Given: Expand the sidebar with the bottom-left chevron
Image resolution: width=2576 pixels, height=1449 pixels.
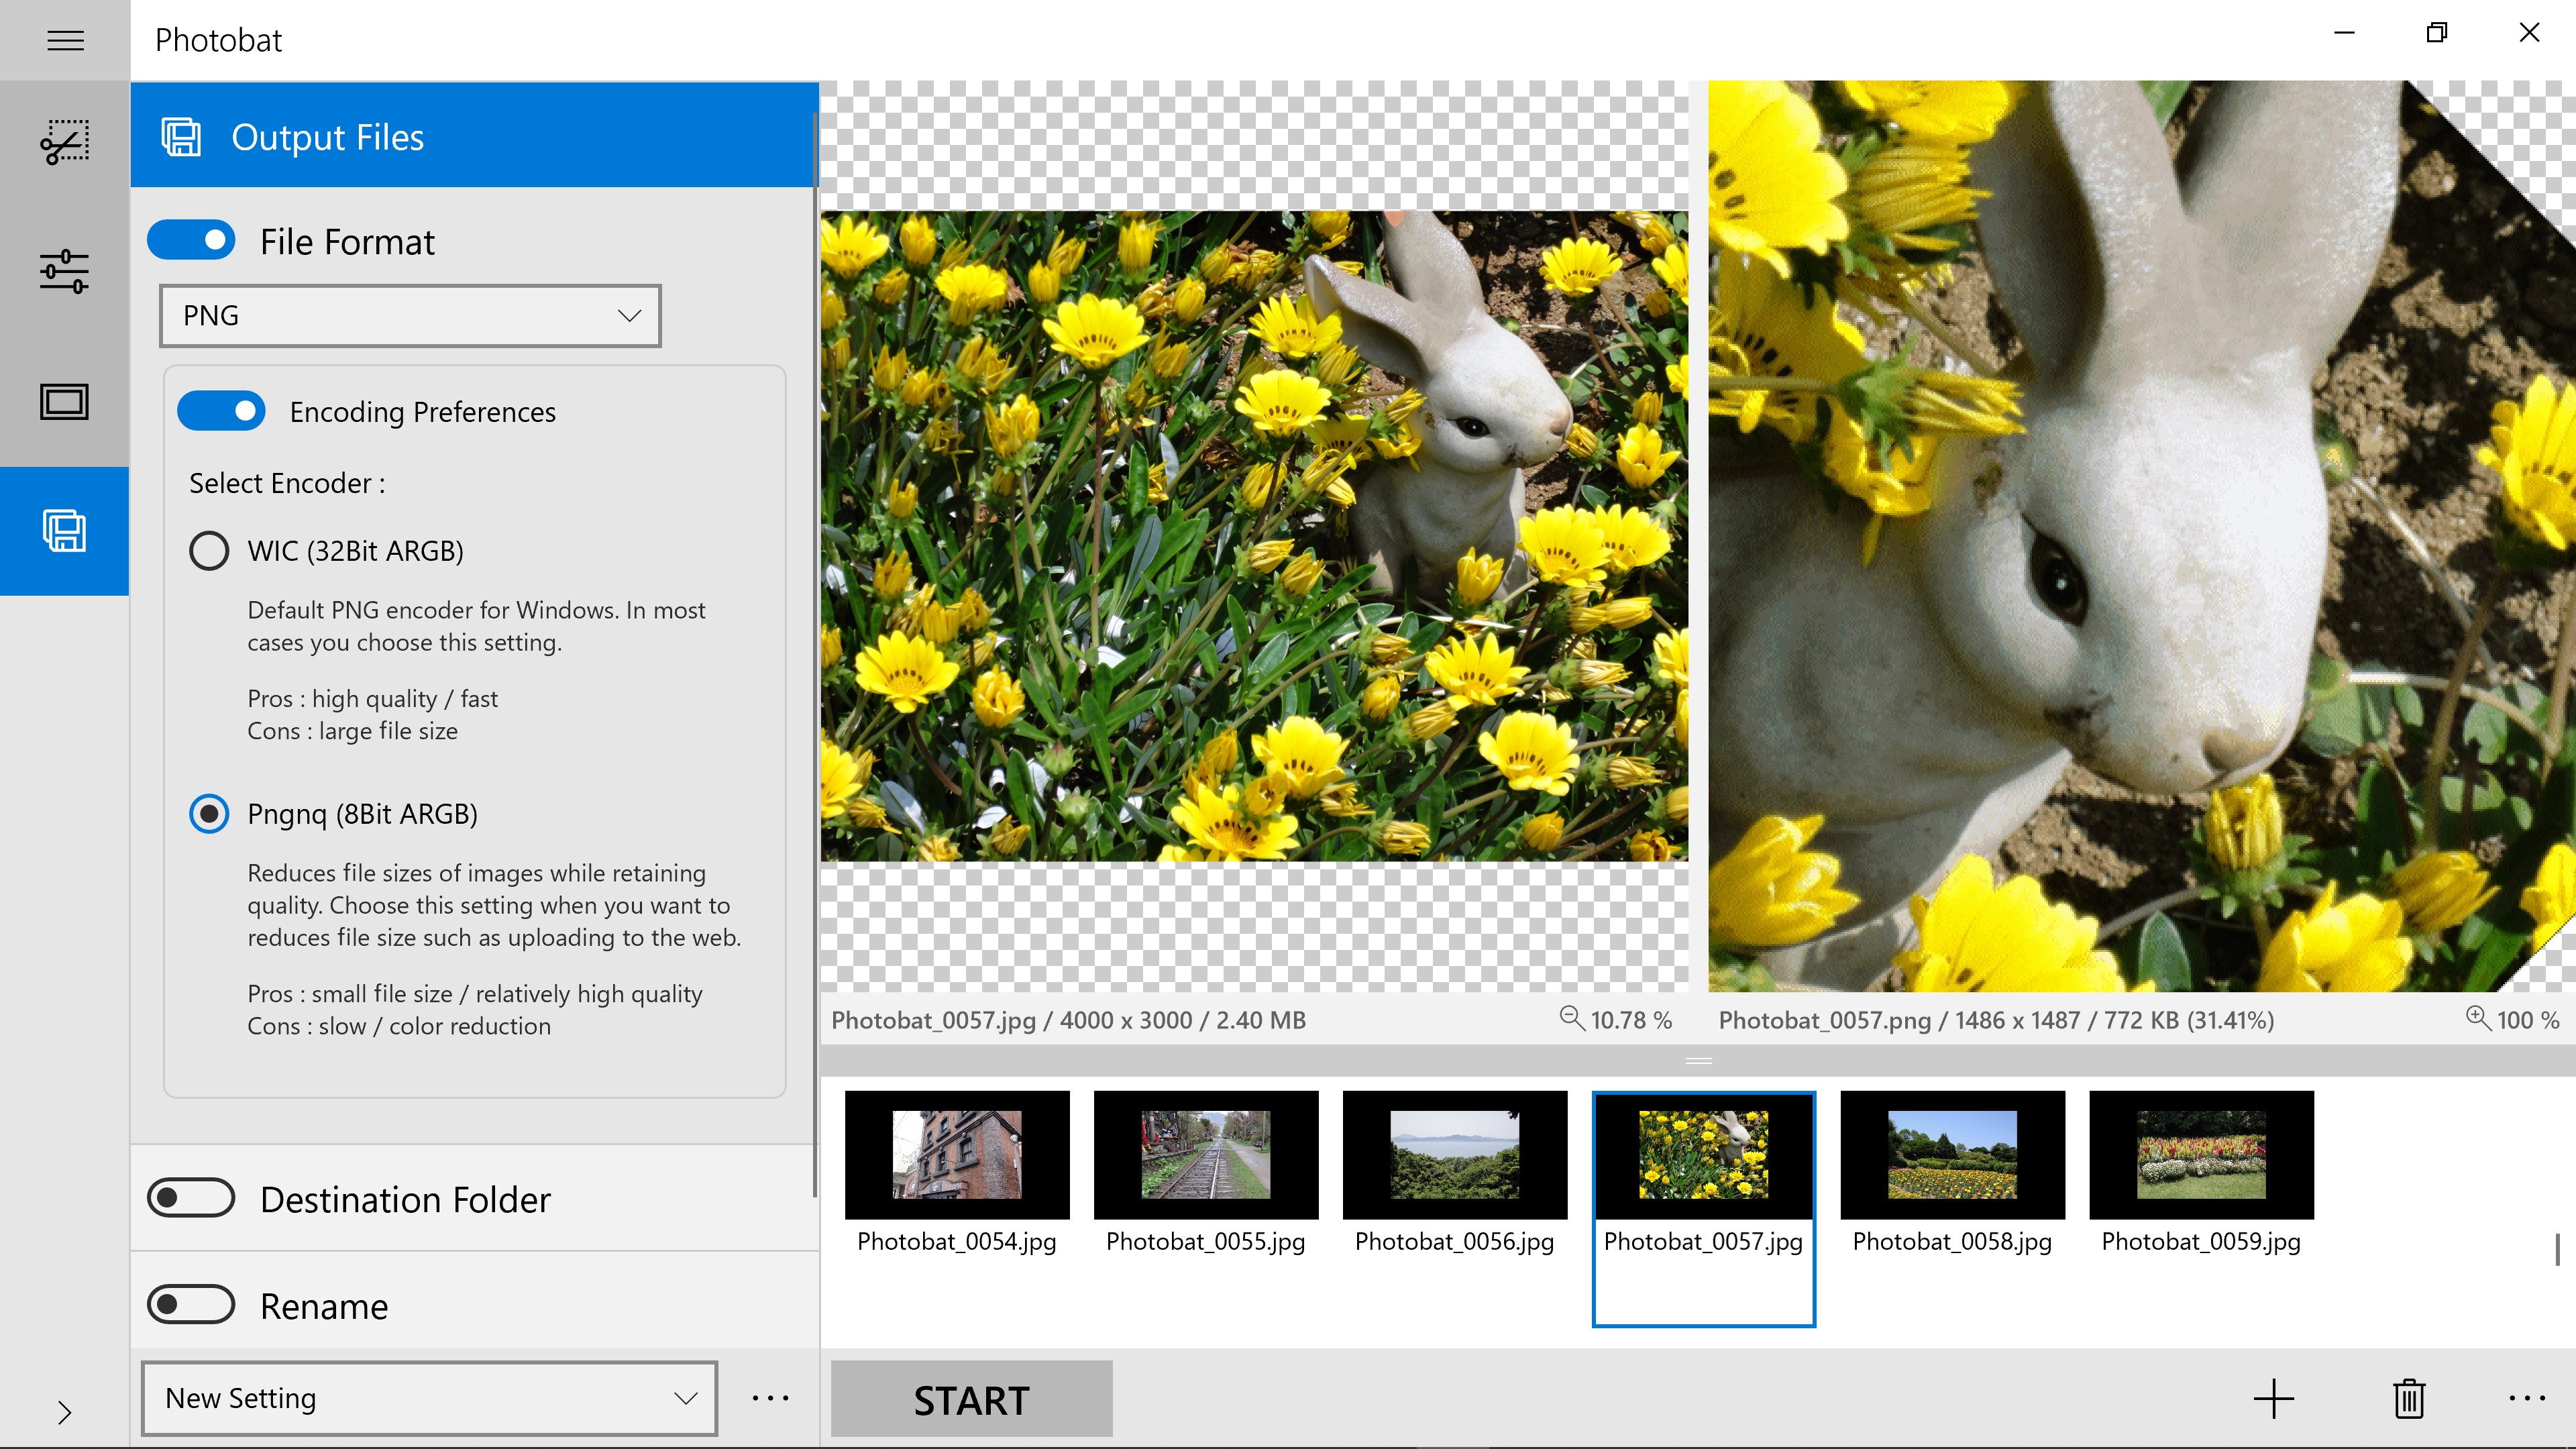Looking at the screenshot, I should 65,1412.
